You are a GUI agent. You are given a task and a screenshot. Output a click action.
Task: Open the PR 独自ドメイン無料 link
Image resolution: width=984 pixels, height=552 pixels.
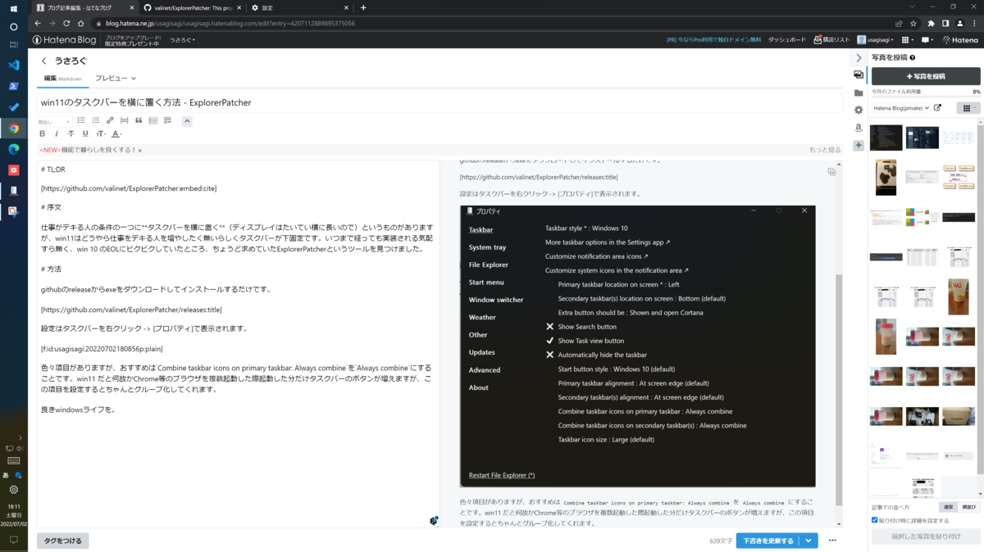pos(714,39)
